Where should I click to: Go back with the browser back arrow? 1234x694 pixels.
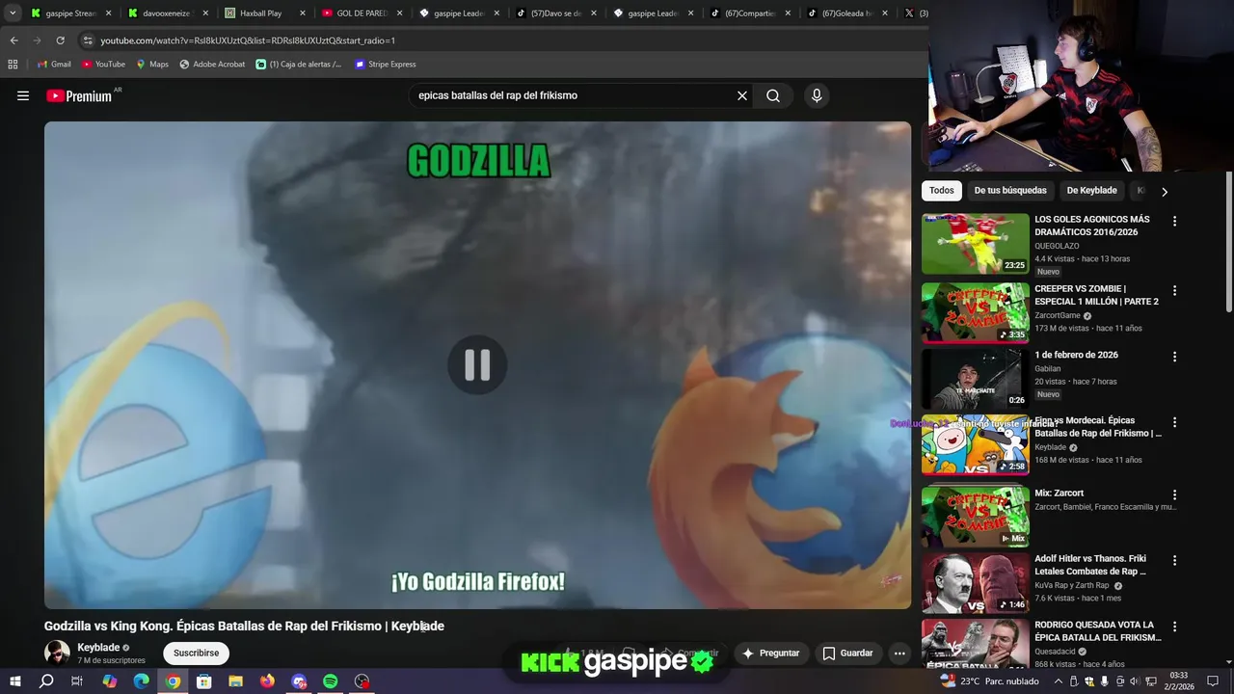click(x=13, y=40)
